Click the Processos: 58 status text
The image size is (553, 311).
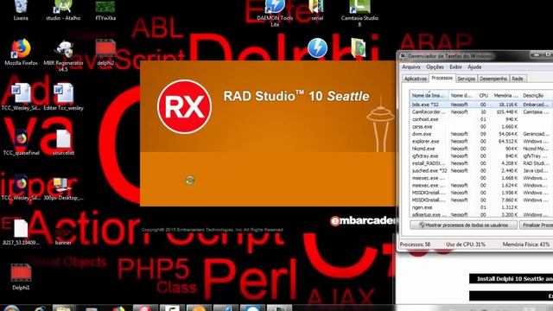415,244
